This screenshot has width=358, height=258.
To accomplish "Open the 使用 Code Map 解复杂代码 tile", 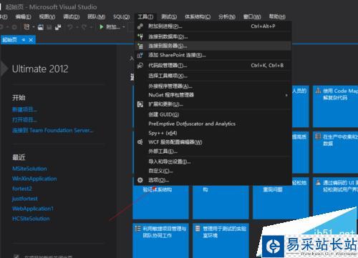I will [335, 106].
